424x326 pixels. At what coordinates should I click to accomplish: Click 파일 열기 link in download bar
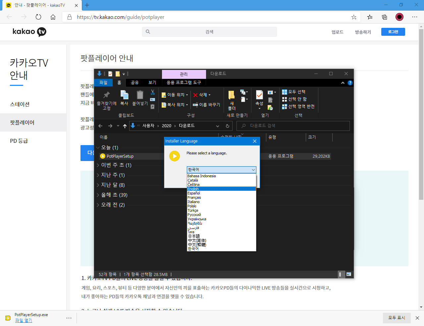tap(24, 320)
